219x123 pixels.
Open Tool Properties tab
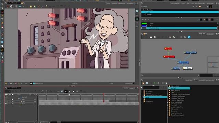(x=175, y=3)
